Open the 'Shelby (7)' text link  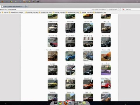[x=106, y=92]
